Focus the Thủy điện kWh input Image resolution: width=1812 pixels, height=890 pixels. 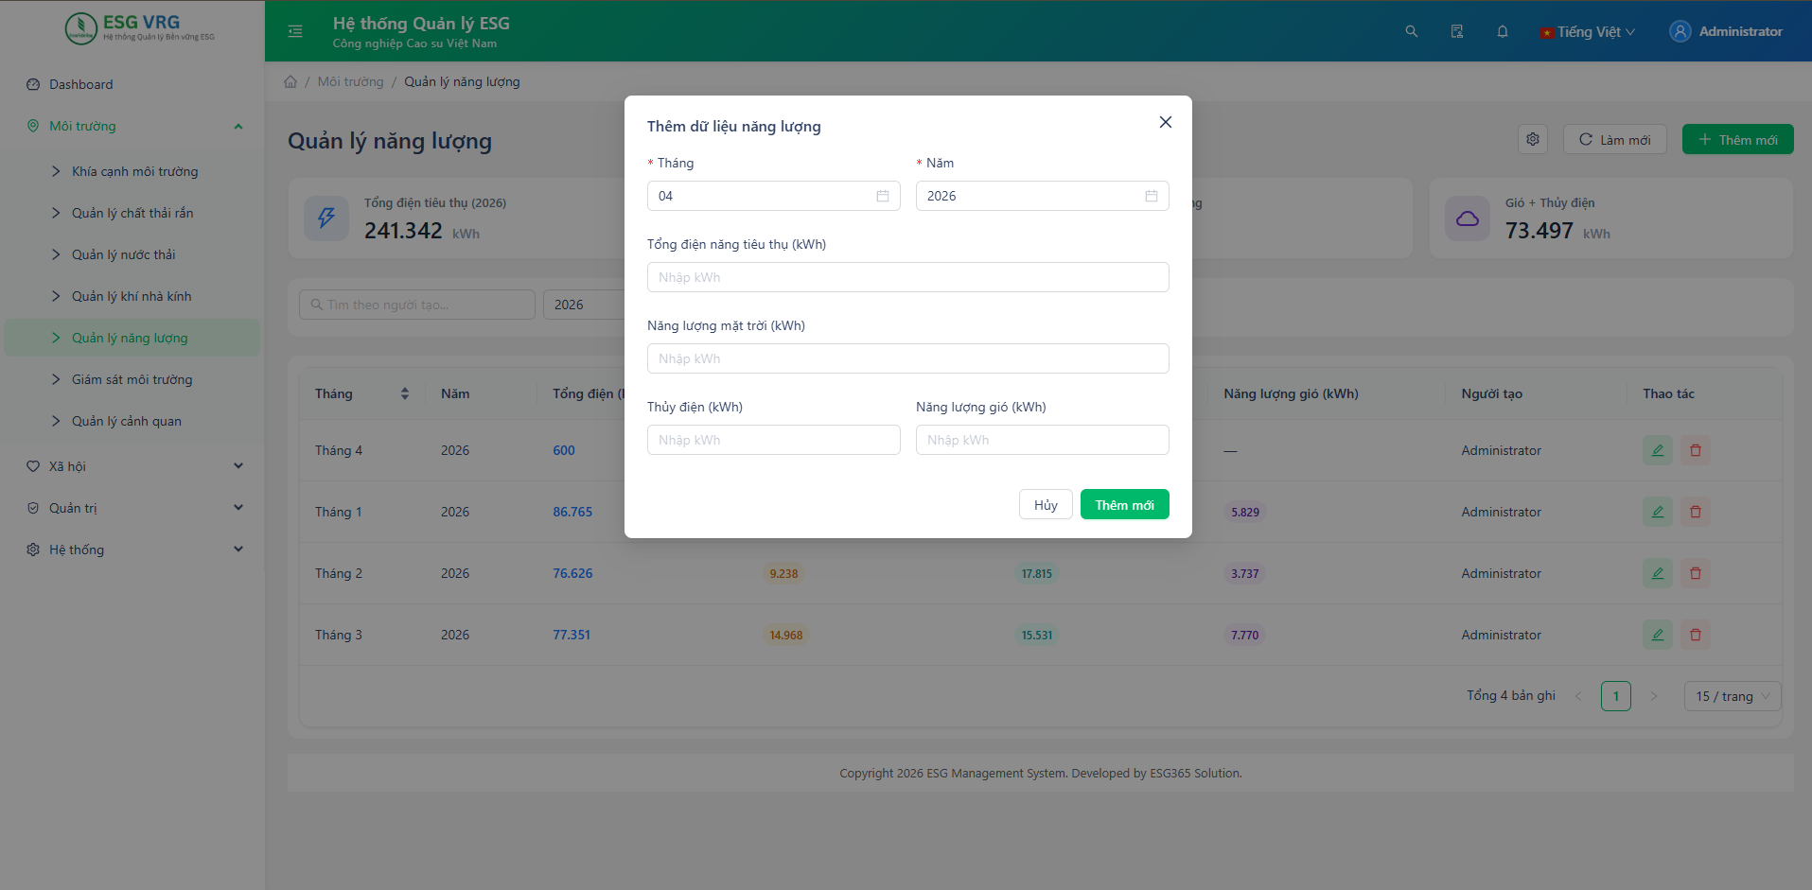coord(774,440)
